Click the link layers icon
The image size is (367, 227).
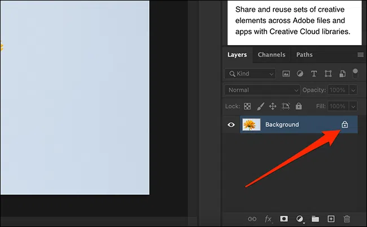tap(254, 219)
